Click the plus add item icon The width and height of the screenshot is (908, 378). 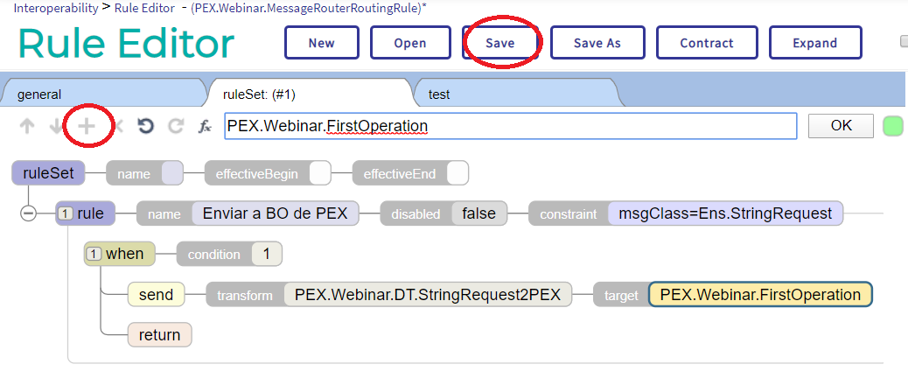point(87,126)
